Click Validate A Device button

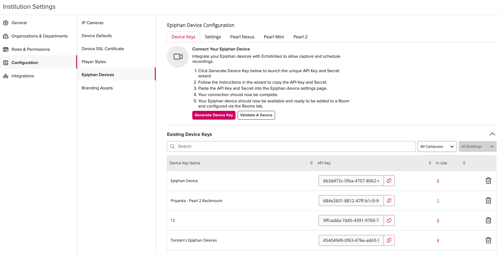pyautogui.click(x=256, y=115)
